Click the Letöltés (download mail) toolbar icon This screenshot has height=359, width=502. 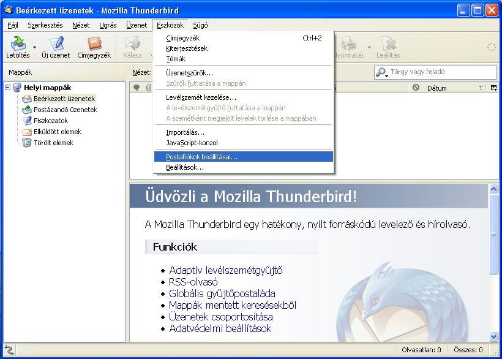click(x=18, y=43)
